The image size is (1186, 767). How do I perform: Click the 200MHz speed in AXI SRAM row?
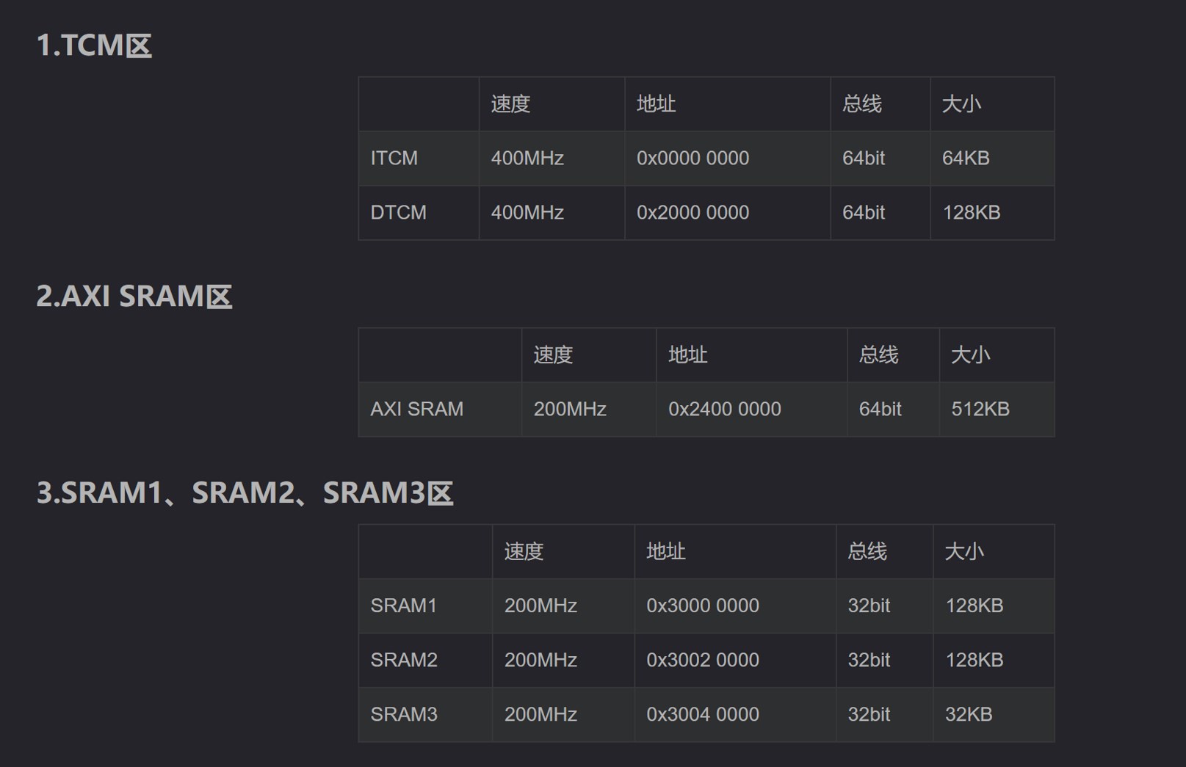coord(570,410)
